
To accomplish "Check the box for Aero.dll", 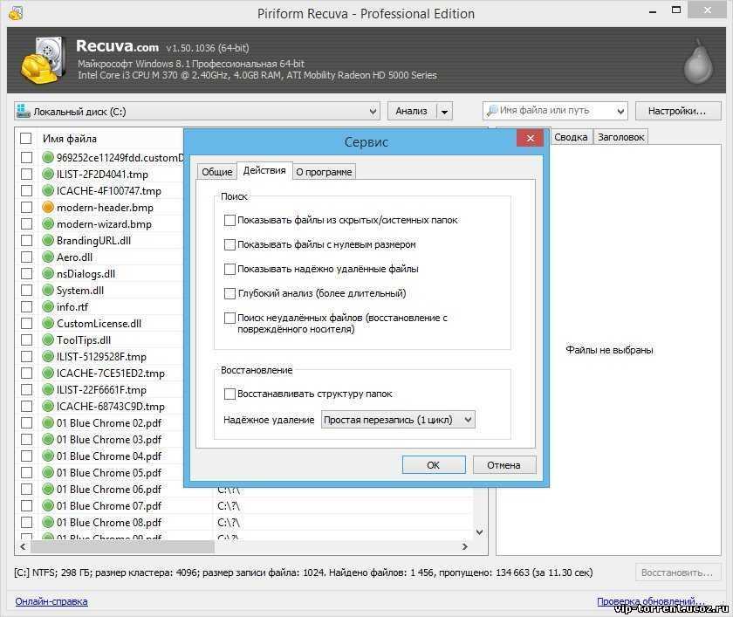I will pyautogui.click(x=27, y=257).
